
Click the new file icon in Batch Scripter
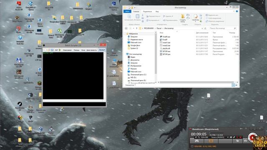pyautogui.click(x=45, y=50)
